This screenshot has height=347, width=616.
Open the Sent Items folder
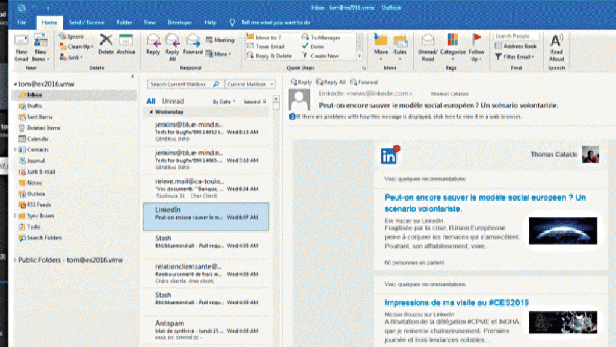(39, 117)
